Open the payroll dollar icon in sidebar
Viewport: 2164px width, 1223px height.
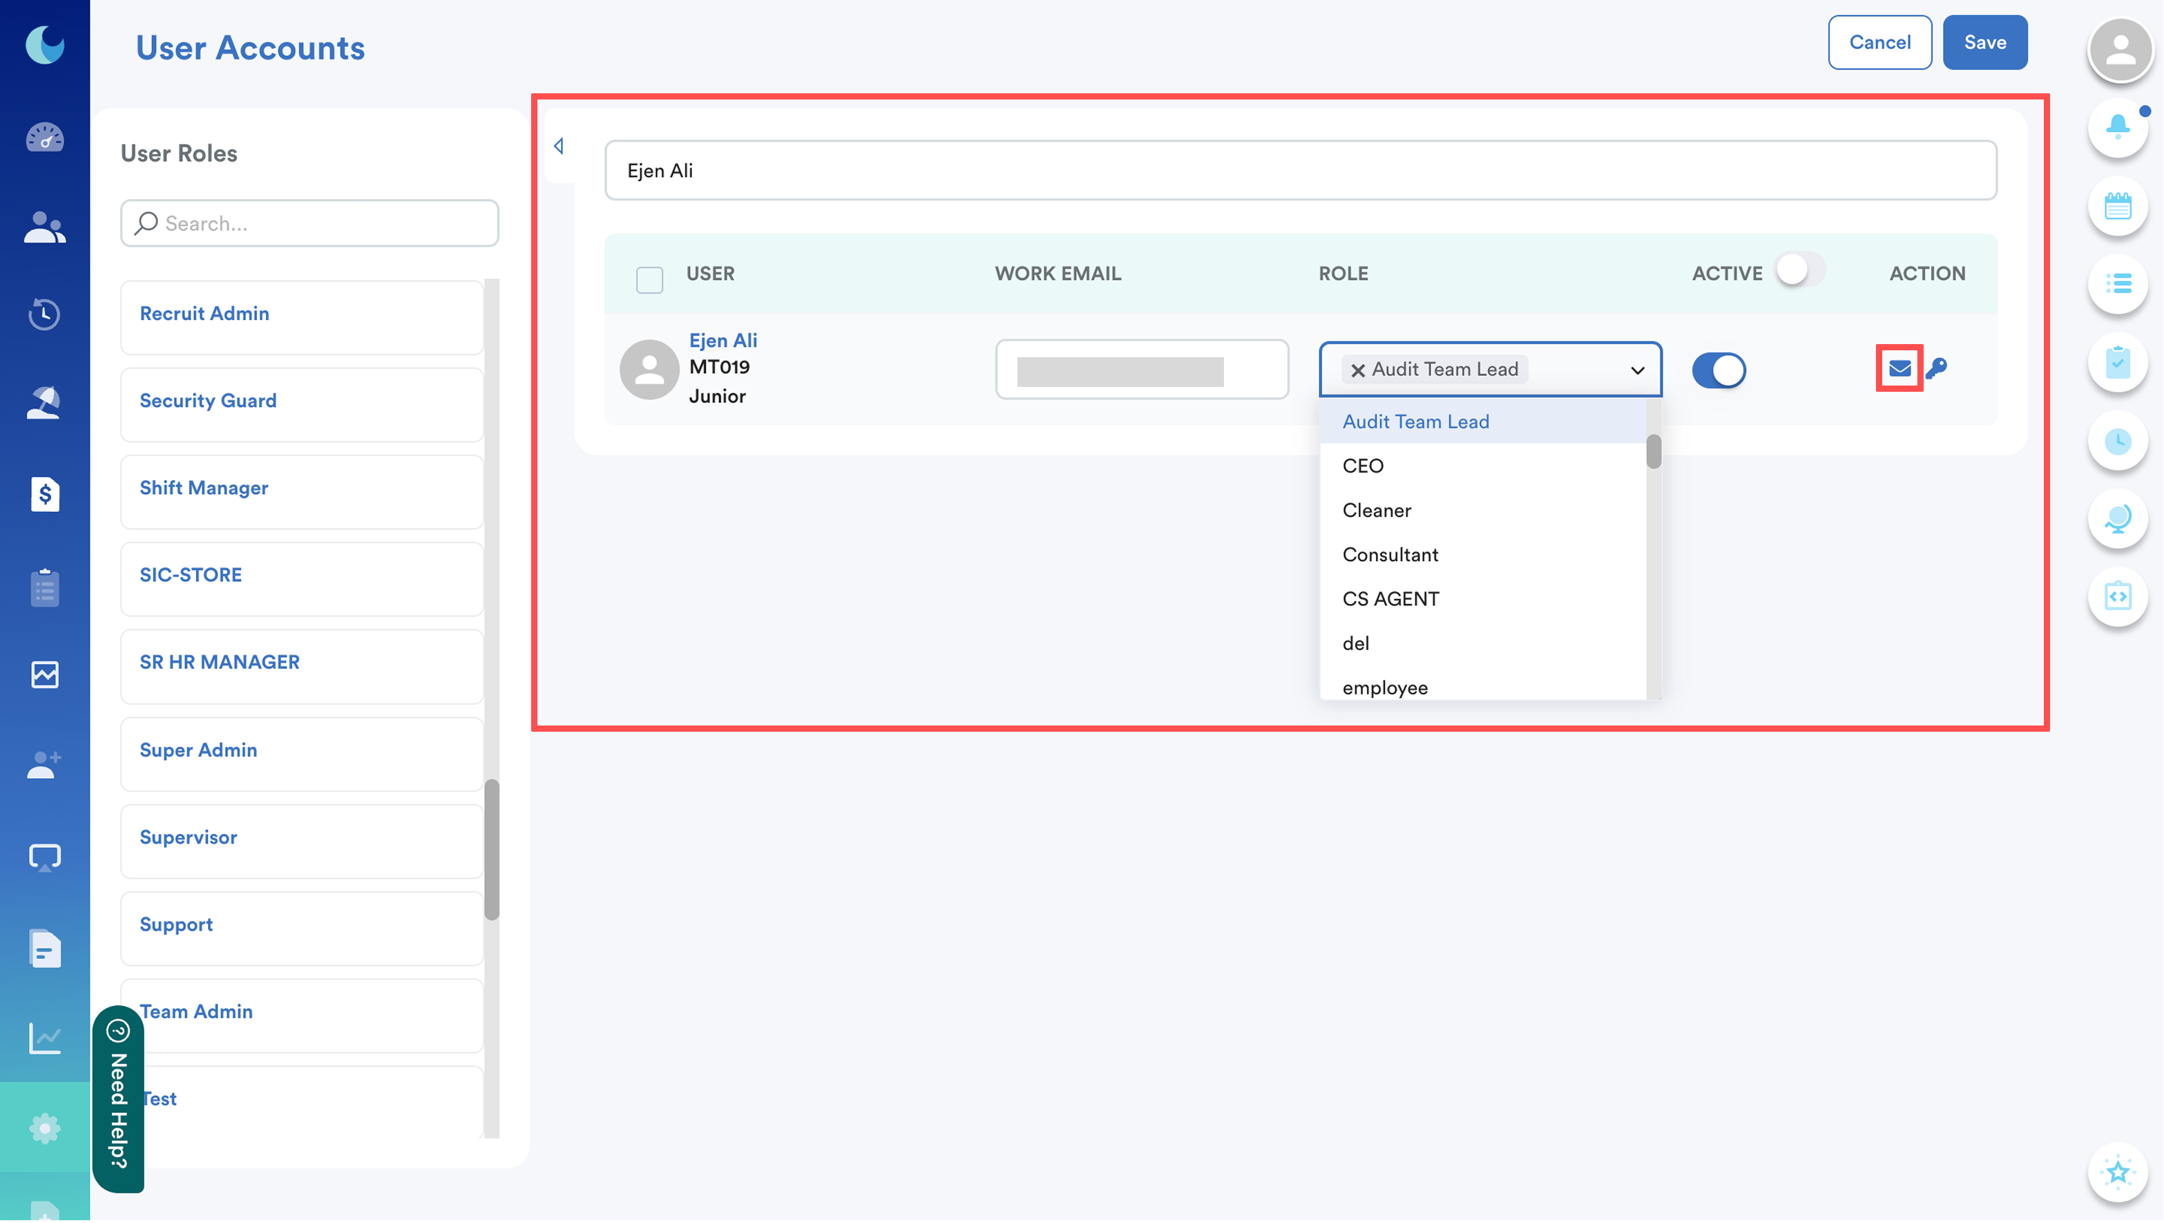[44, 494]
